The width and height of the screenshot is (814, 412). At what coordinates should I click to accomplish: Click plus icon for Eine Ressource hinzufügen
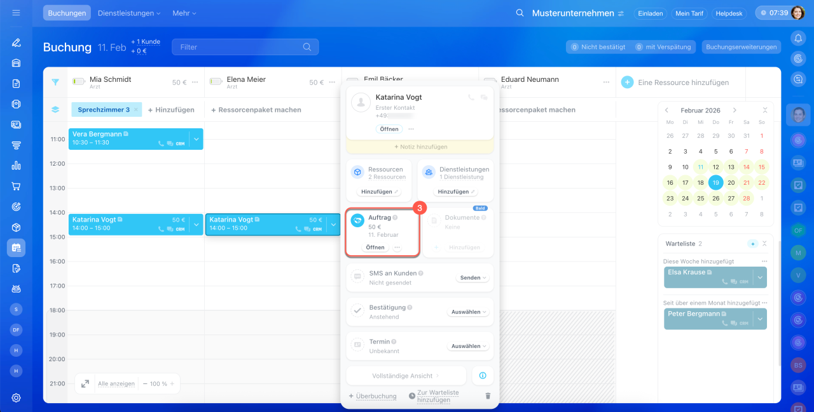[627, 83]
